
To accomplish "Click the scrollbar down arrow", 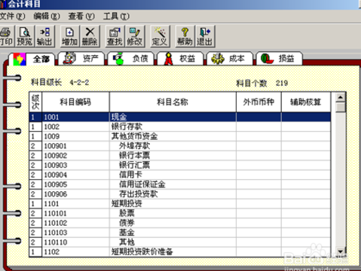I will [341, 251].
